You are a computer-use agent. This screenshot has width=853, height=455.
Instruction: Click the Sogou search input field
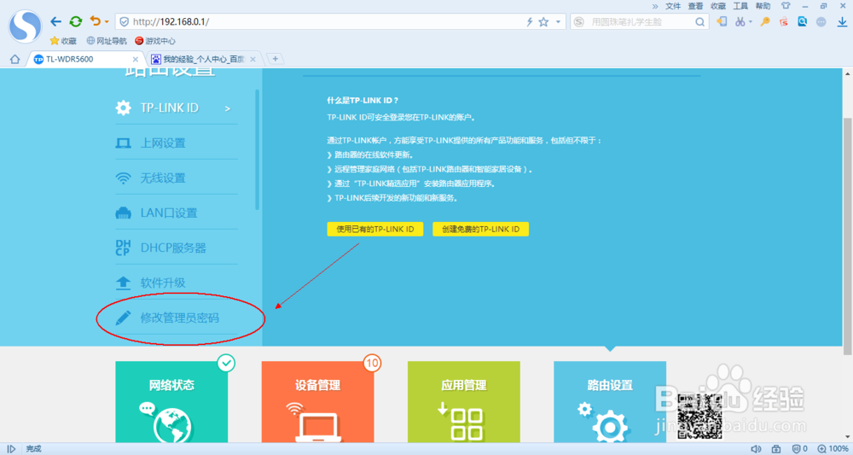tap(639, 22)
